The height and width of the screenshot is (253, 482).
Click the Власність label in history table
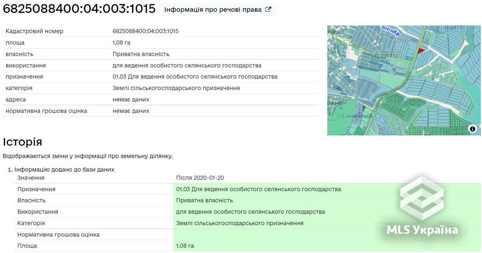(31, 200)
